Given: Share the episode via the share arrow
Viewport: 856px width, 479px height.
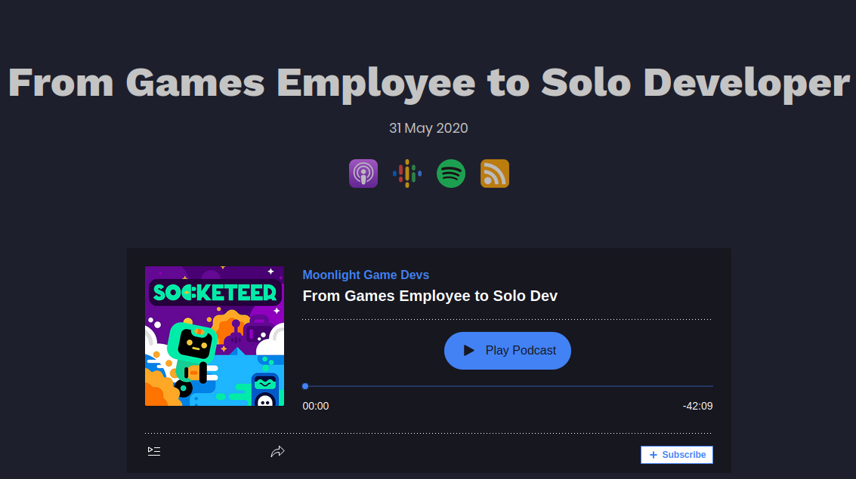Looking at the screenshot, I should pos(278,451).
